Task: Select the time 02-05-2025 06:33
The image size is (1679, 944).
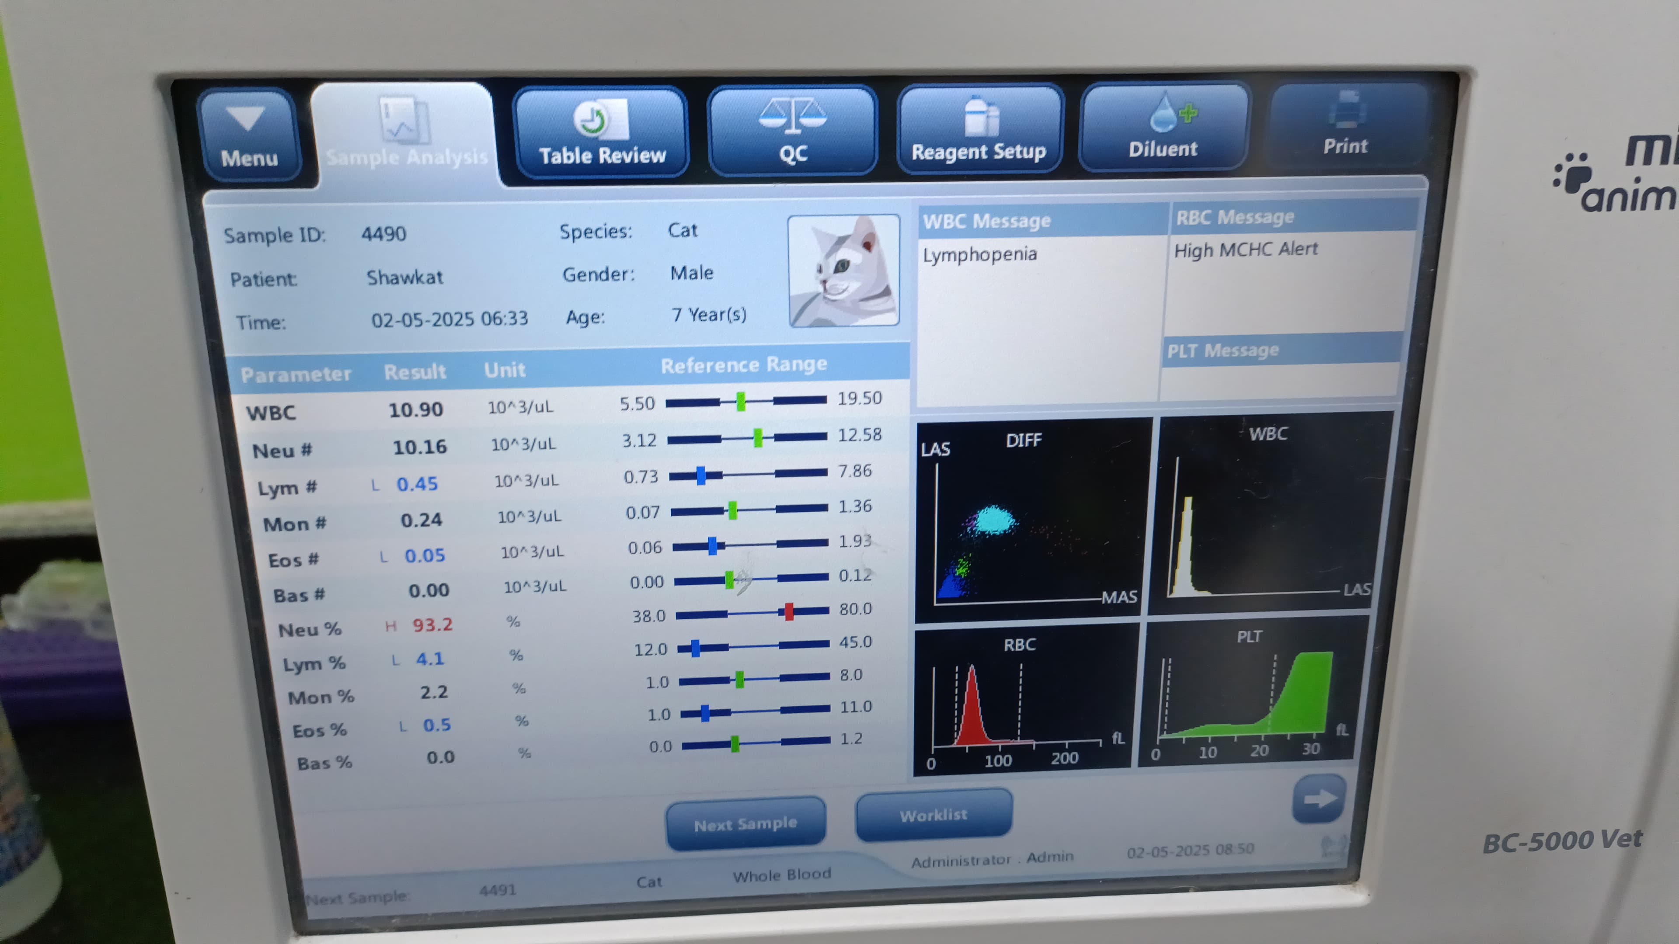Action: (x=449, y=319)
